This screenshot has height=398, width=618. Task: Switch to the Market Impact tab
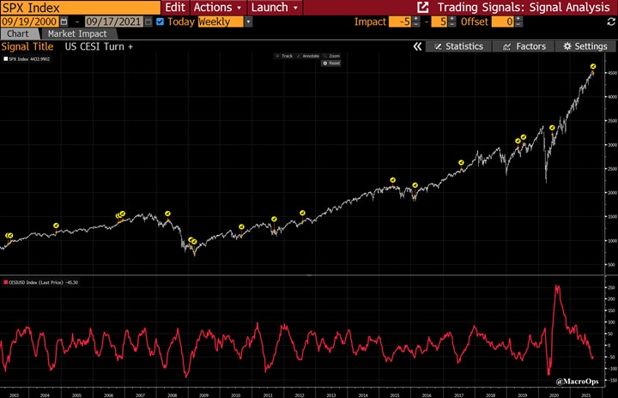(76, 33)
